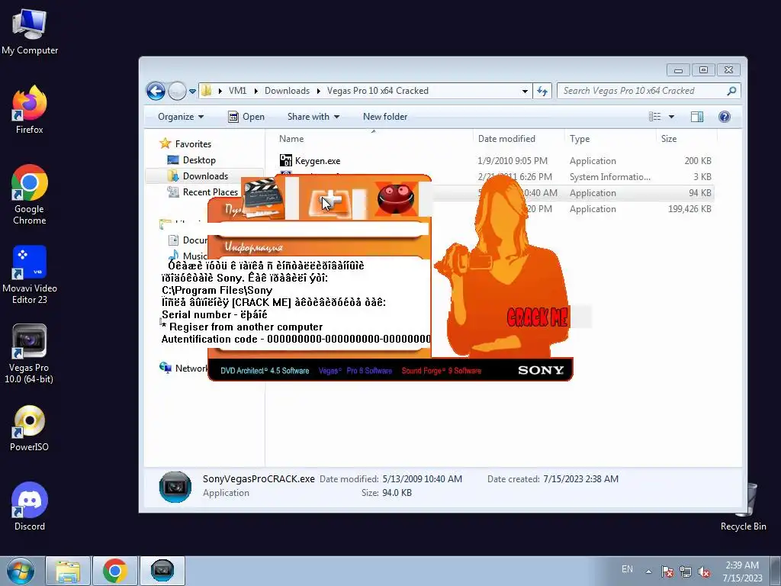Refresh the folder with the refresh button
The width and height of the screenshot is (781, 586).
542,91
